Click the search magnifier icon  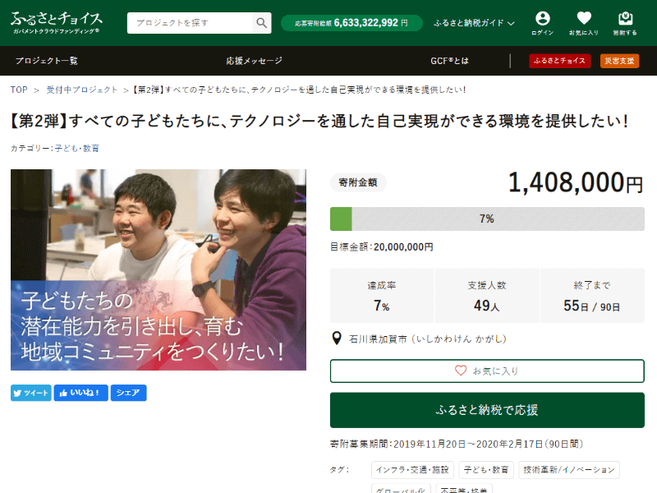261,23
